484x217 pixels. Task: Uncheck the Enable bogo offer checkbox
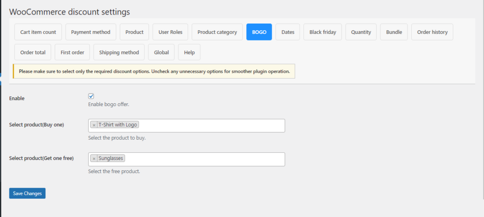click(x=91, y=96)
